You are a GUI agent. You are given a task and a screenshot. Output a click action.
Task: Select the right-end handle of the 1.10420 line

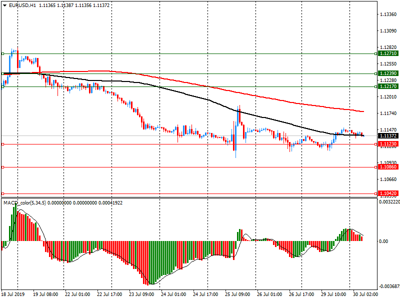(x=376, y=194)
